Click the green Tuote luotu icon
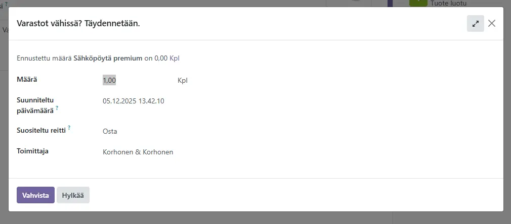Viewport: 511px width, 224px height. (418, 3)
